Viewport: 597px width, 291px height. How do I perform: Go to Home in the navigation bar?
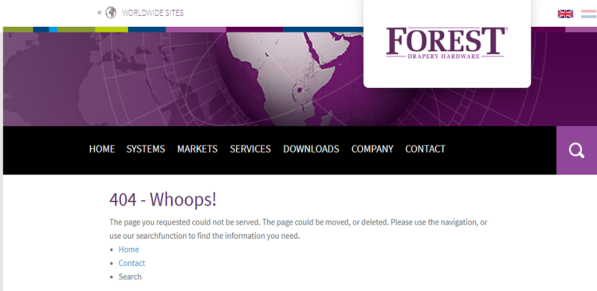click(x=102, y=149)
